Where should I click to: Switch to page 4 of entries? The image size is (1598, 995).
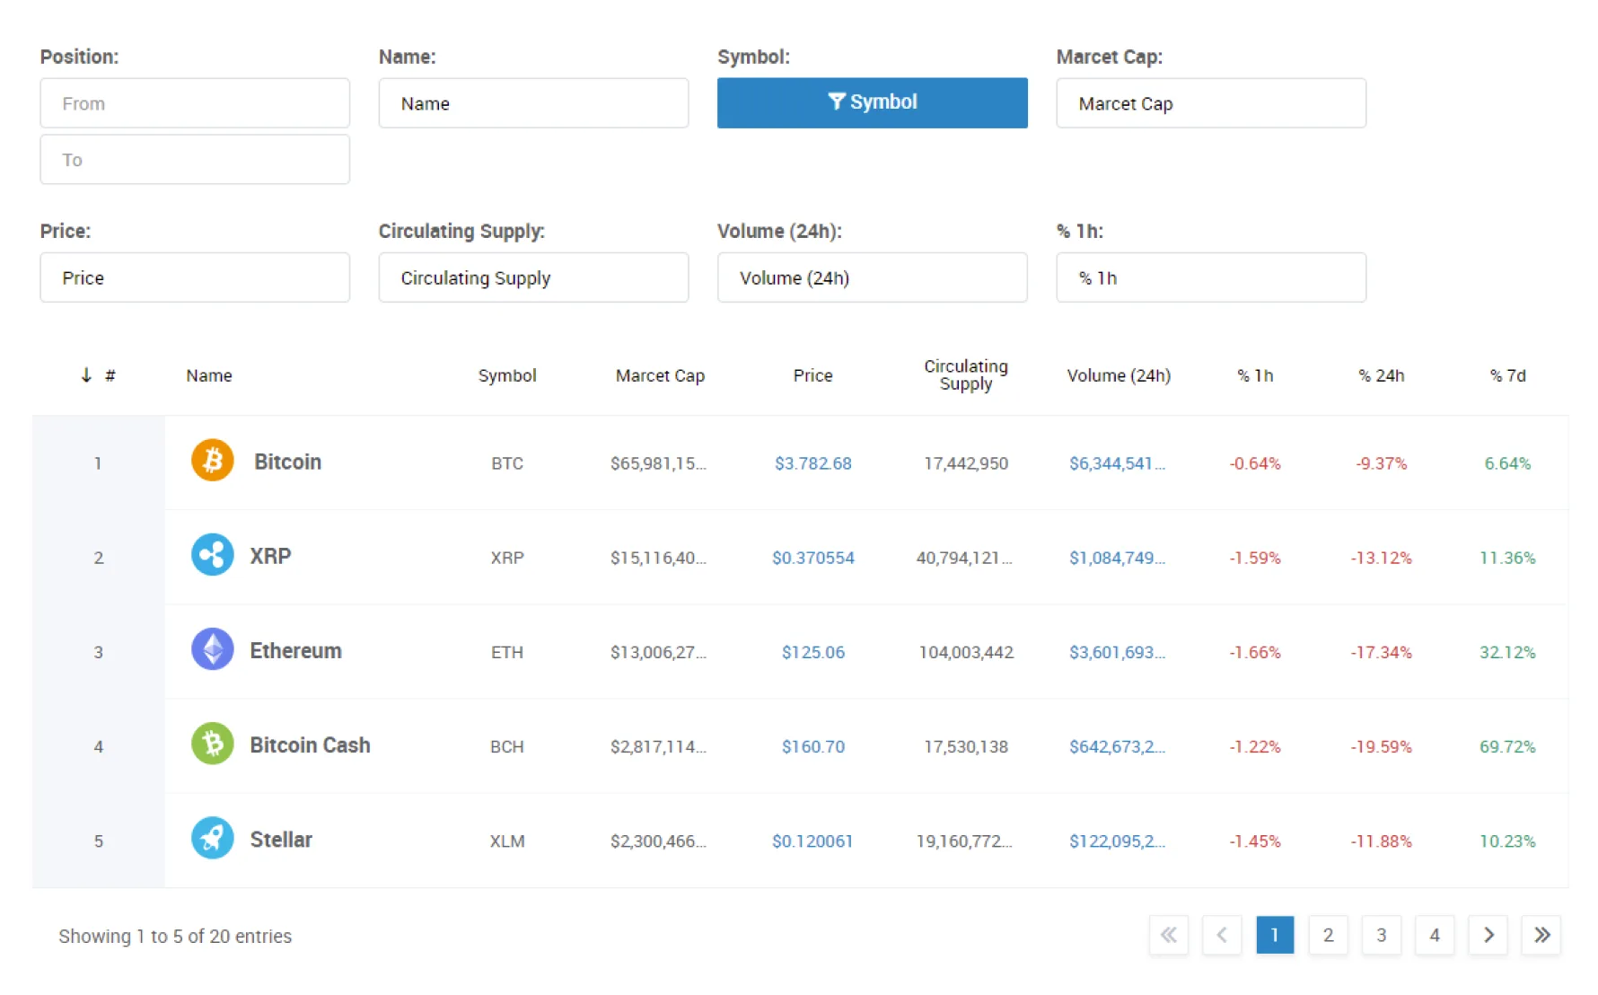[1435, 935]
